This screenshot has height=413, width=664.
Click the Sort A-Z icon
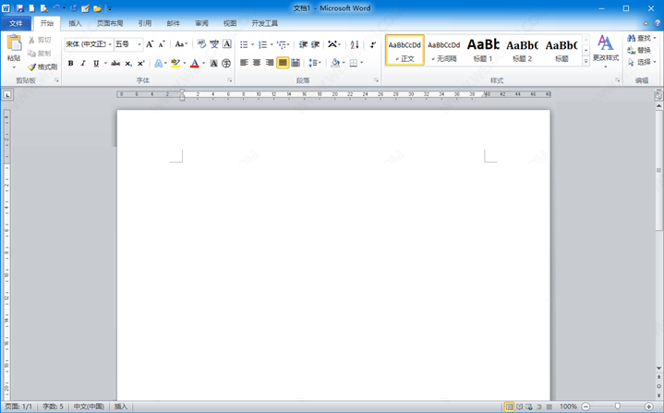pos(355,44)
